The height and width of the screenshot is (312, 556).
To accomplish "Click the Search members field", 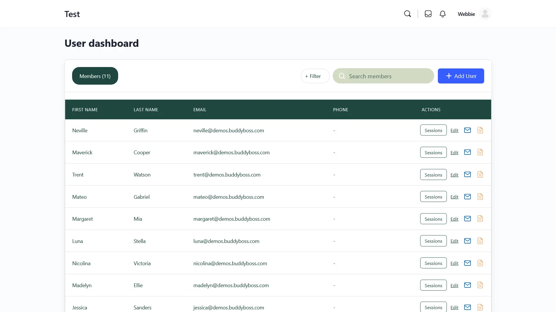I will click(x=388, y=76).
